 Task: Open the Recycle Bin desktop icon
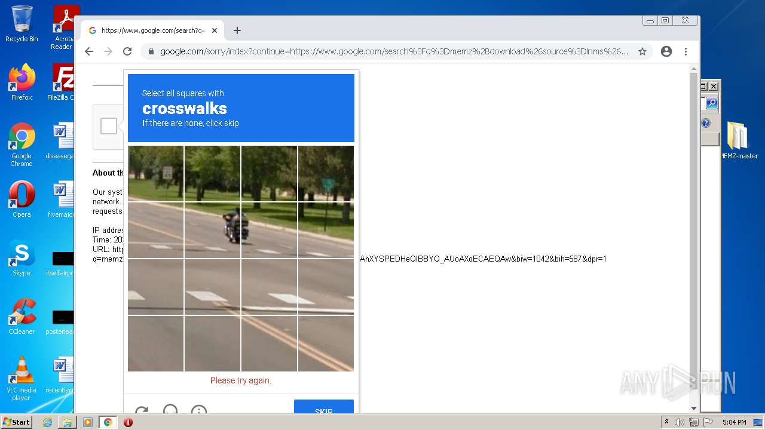tap(22, 24)
